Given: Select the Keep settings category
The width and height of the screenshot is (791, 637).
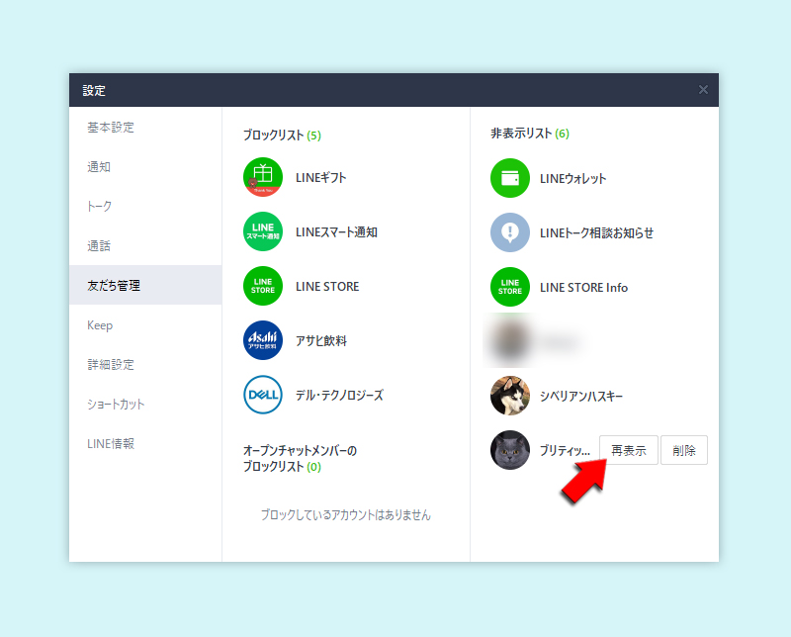Looking at the screenshot, I should click(101, 324).
